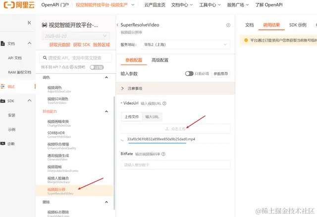
Task: Open RAM 鉴权文档 in the sidebar
Action: 20,72
